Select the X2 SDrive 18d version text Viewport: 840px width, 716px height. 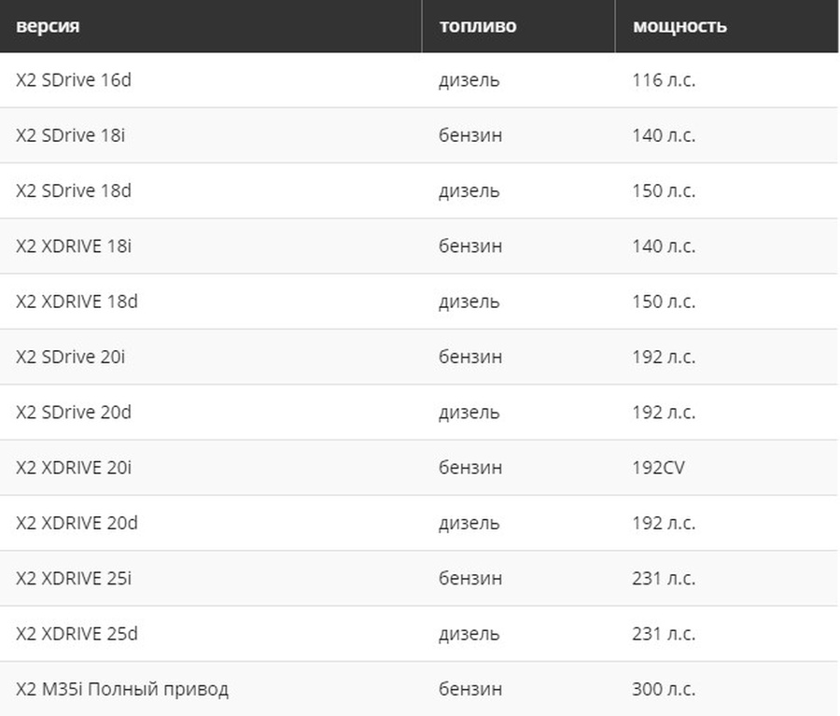tap(74, 190)
